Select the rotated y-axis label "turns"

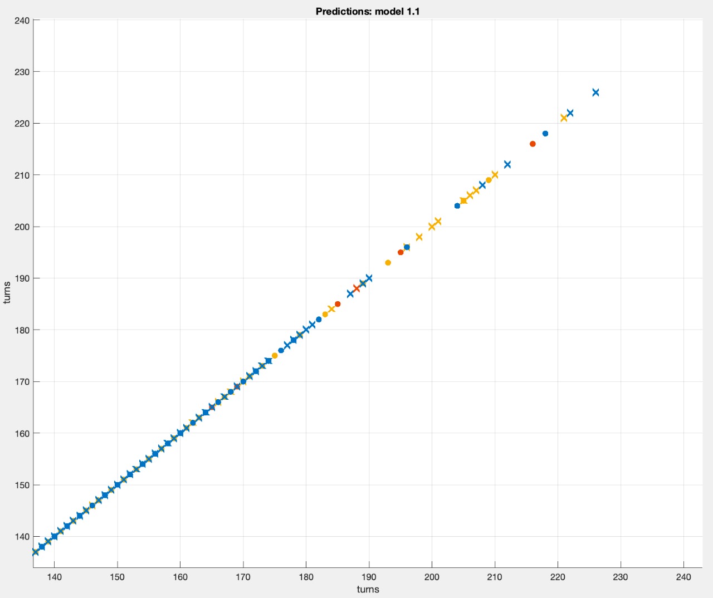click(7, 293)
